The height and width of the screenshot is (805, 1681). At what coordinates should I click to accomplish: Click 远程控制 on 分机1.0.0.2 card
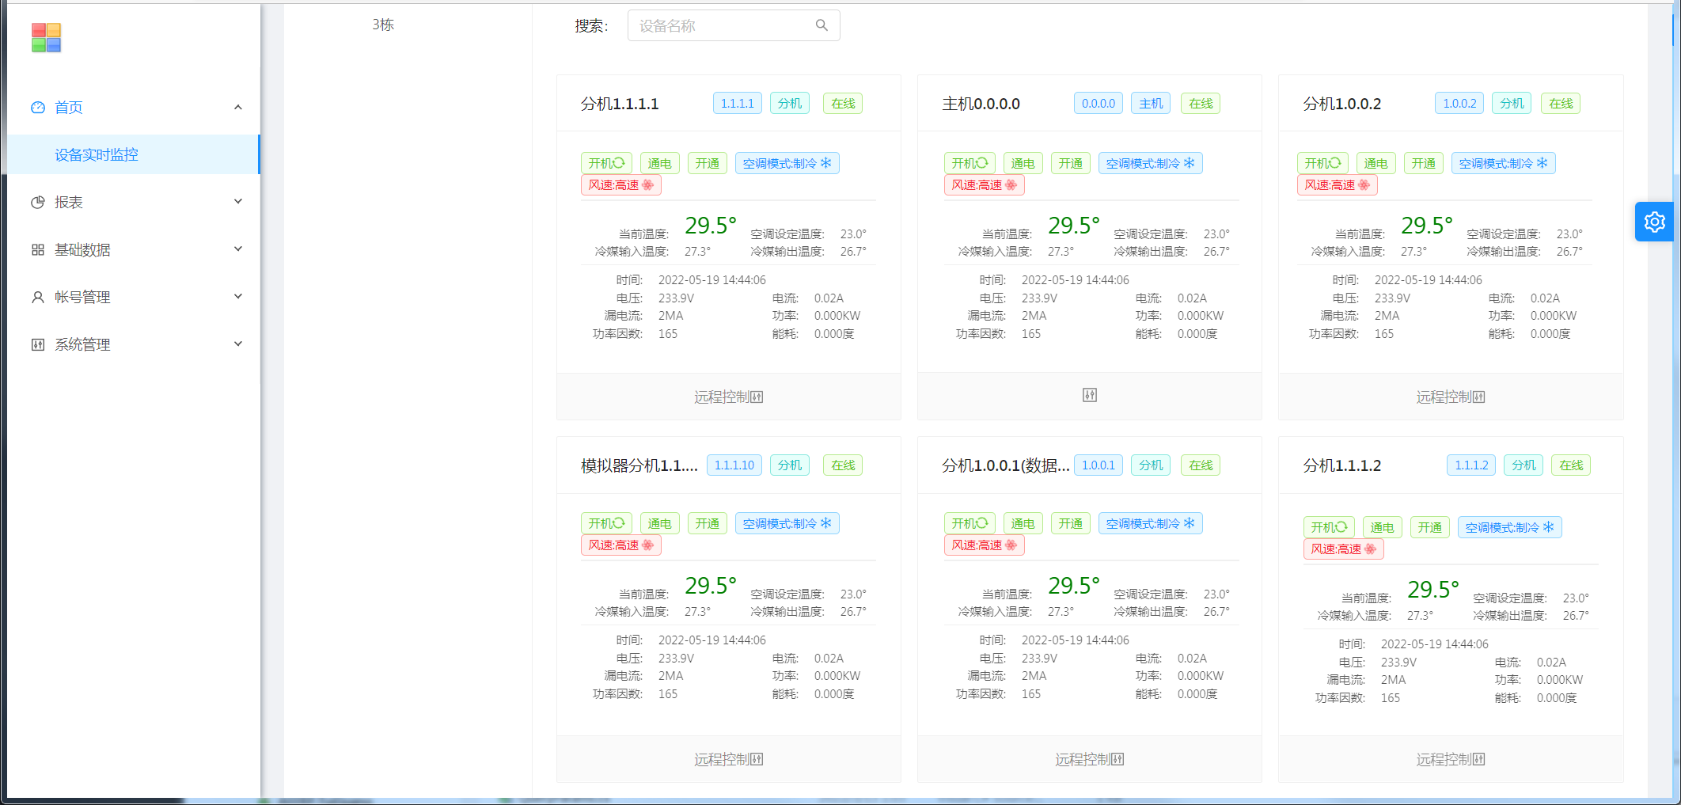(1450, 397)
